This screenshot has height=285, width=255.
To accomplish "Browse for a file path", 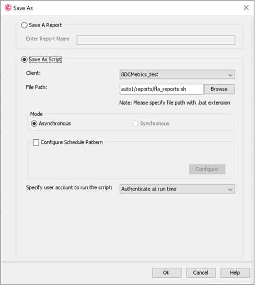I will click(x=219, y=89).
